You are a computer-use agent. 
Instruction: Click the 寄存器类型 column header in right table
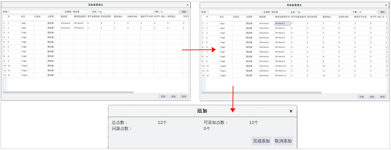pos(312,16)
